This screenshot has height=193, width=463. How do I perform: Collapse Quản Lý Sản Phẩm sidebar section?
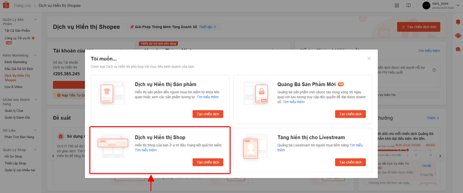coord(36,19)
